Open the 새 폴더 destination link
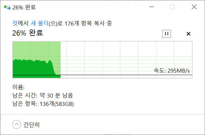This screenshot has height=135, width=205. point(40,23)
